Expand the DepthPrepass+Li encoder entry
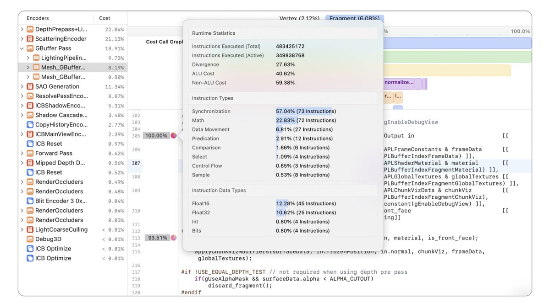 (21, 29)
